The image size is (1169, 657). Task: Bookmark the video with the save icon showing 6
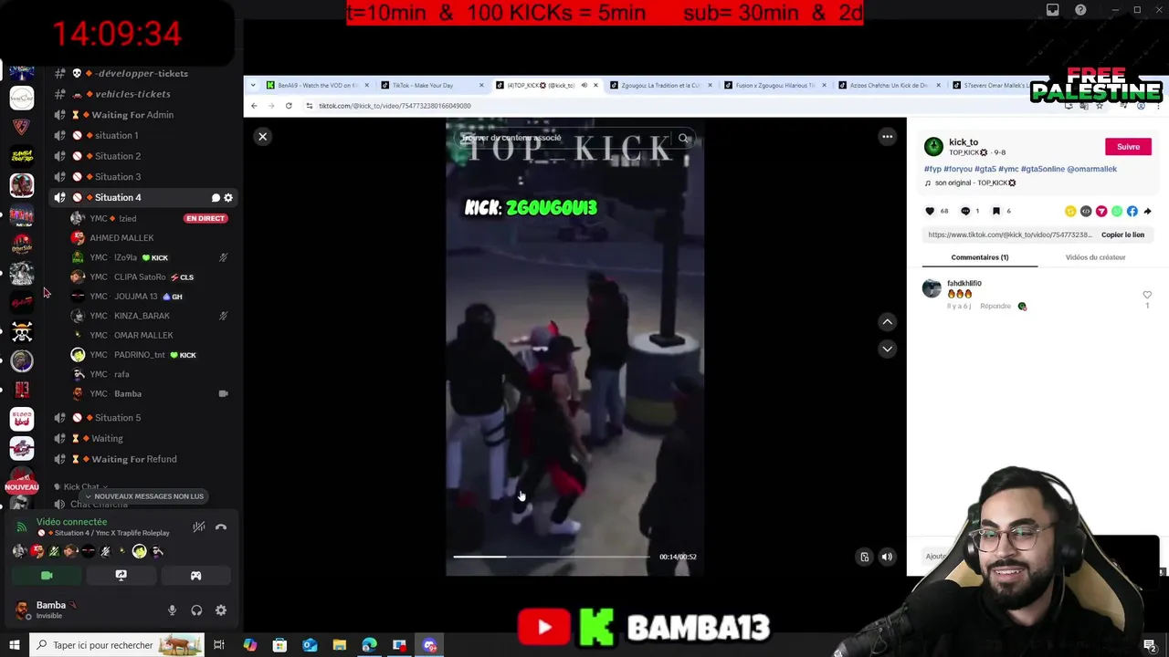996,211
